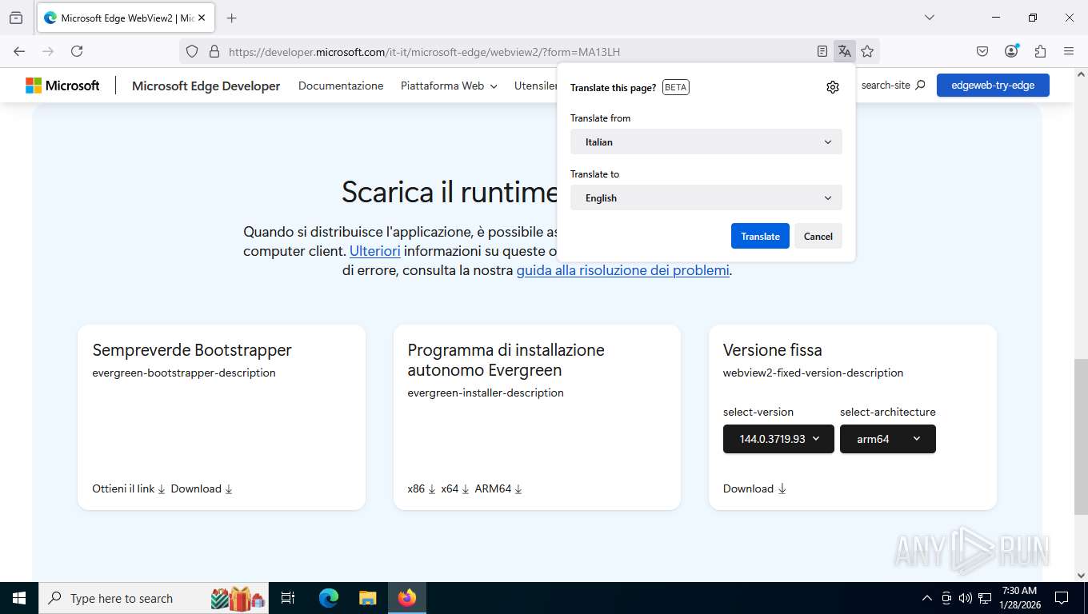
Task: Reload the current page
Action: (77, 51)
